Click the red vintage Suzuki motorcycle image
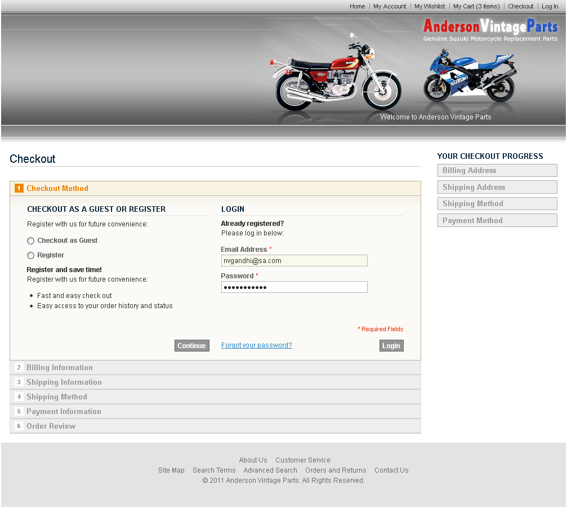This screenshot has width=567, height=507. (336, 72)
